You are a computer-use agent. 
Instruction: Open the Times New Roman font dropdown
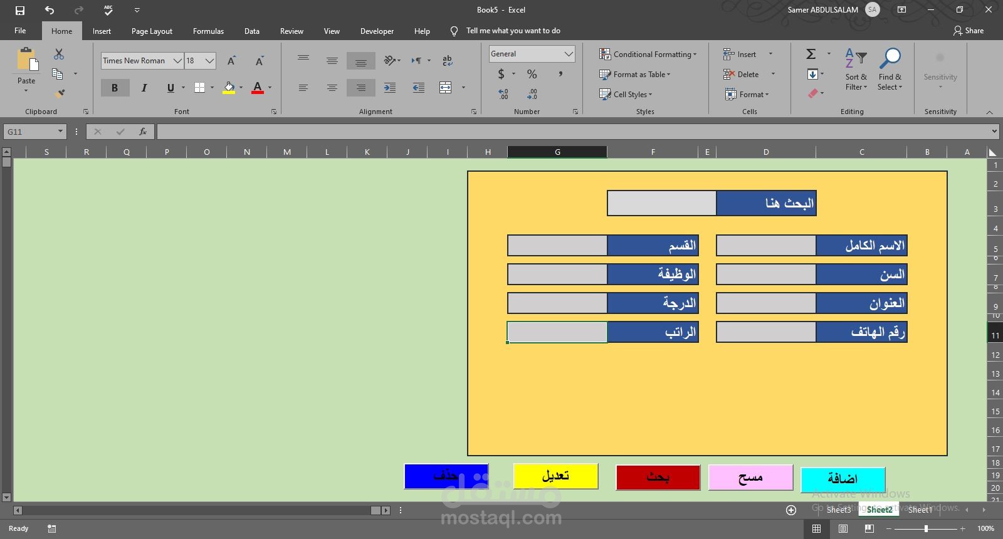click(177, 61)
